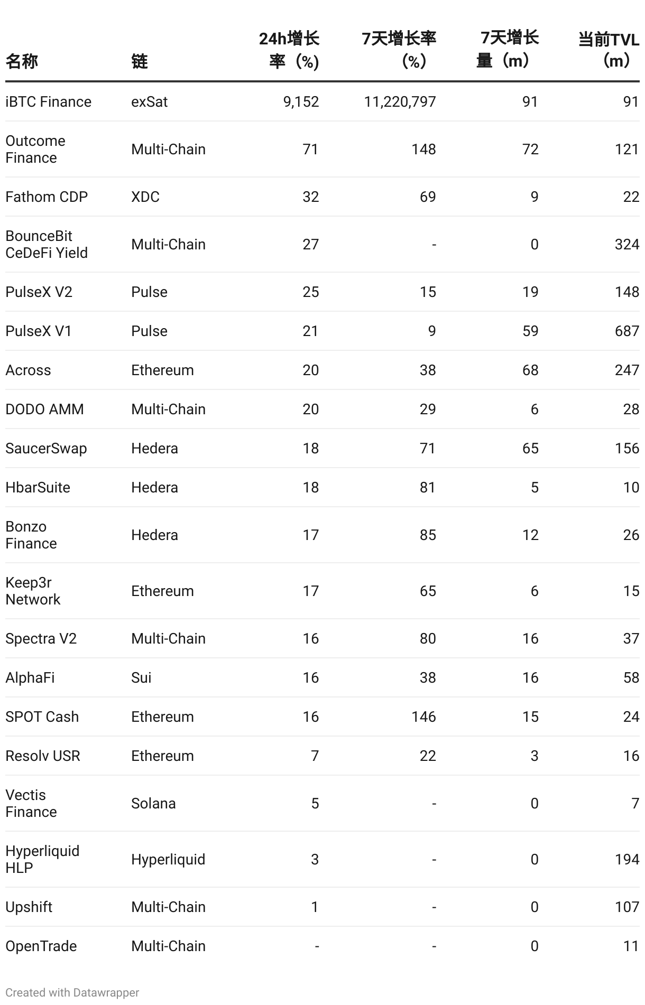Click the 687 TVL value
Screen dimensions: 645x1005
tap(627, 331)
